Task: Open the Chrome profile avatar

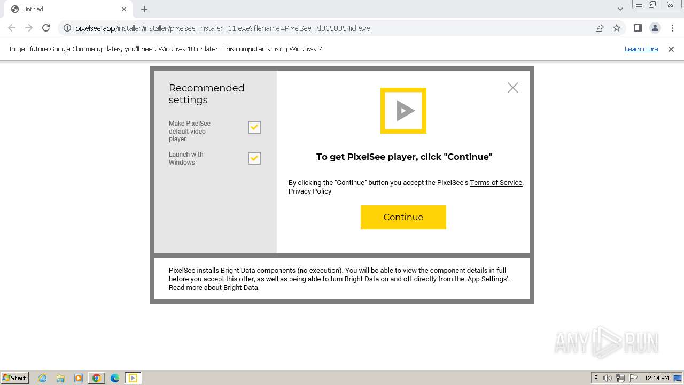Action: pos(655,28)
